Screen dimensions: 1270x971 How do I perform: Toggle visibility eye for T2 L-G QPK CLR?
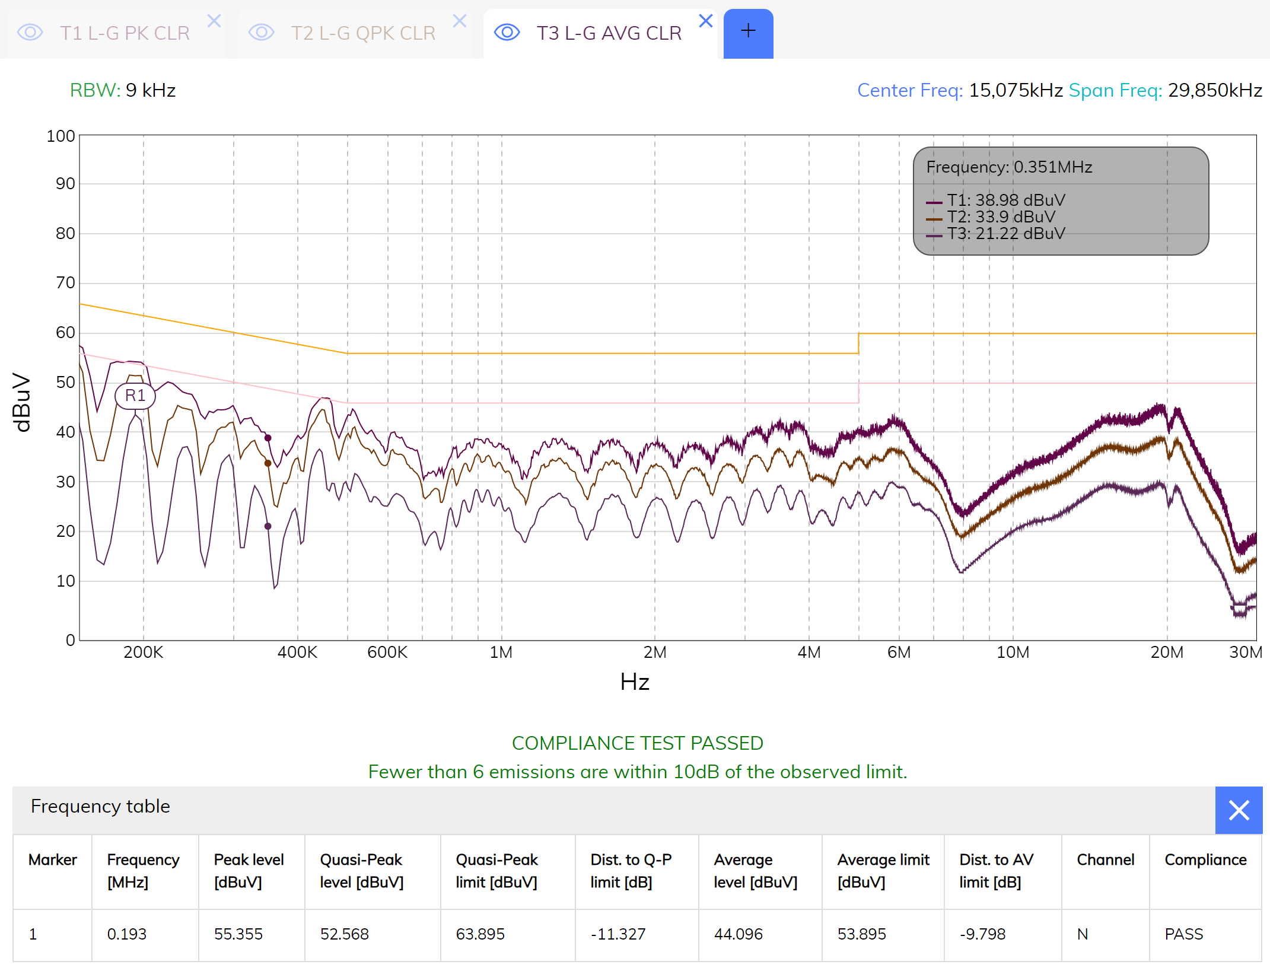click(x=261, y=32)
